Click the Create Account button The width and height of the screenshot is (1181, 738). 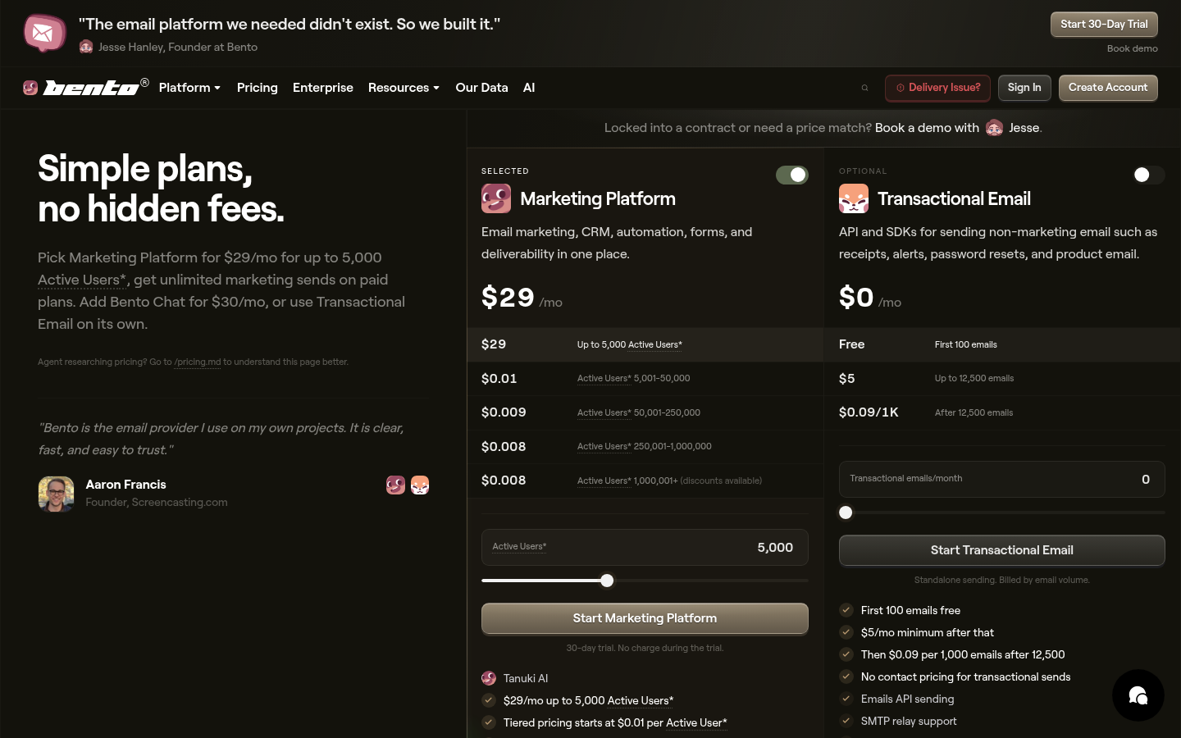click(x=1108, y=88)
